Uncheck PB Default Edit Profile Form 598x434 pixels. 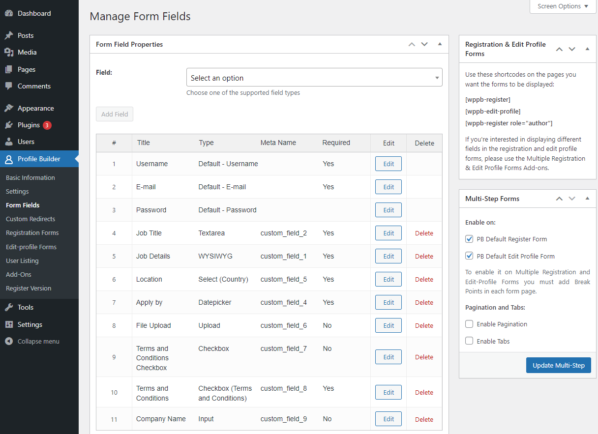point(469,256)
